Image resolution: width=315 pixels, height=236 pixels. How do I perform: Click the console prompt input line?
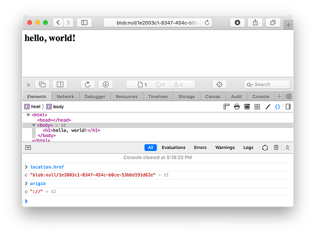[157, 201]
